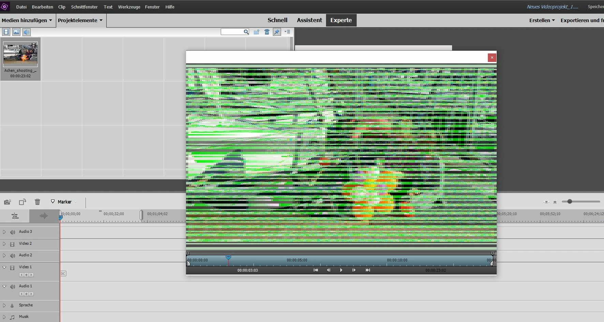
Task: Select the Achen_shooting video thumbnail
Action: point(20,55)
